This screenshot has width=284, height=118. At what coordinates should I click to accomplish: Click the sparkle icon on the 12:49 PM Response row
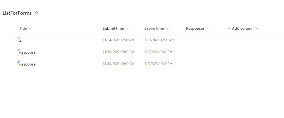[x=18, y=62]
